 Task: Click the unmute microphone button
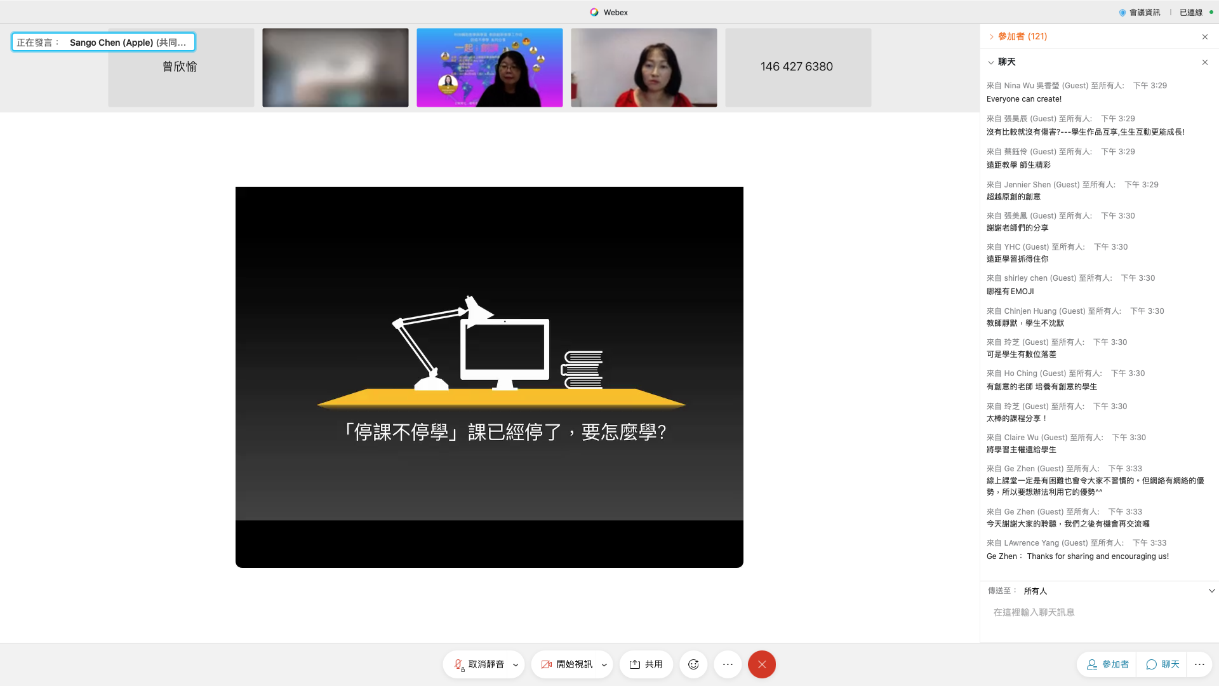tap(479, 664)
